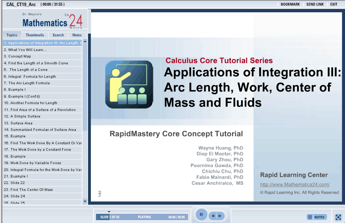Toggle full screen view icon
Screen dimensions: 345x223
pos(338,217)
